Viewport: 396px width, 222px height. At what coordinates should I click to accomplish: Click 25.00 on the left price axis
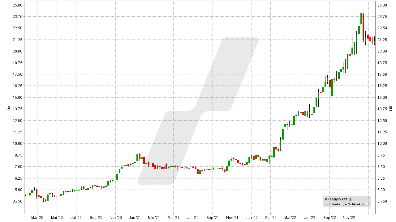[x=18, y=5]
